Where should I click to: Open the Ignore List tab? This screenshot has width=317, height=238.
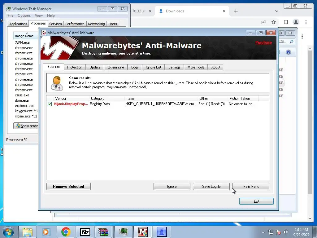click(154, 67)
